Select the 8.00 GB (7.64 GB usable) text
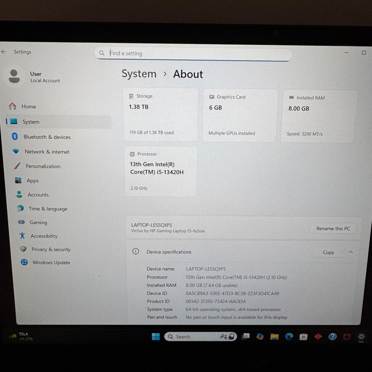Screen dimensions: 372x372 212,286
